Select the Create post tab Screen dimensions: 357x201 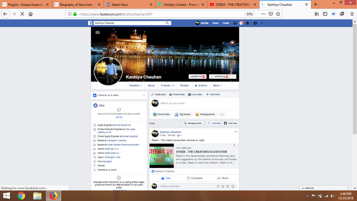(x=158, y=94)
